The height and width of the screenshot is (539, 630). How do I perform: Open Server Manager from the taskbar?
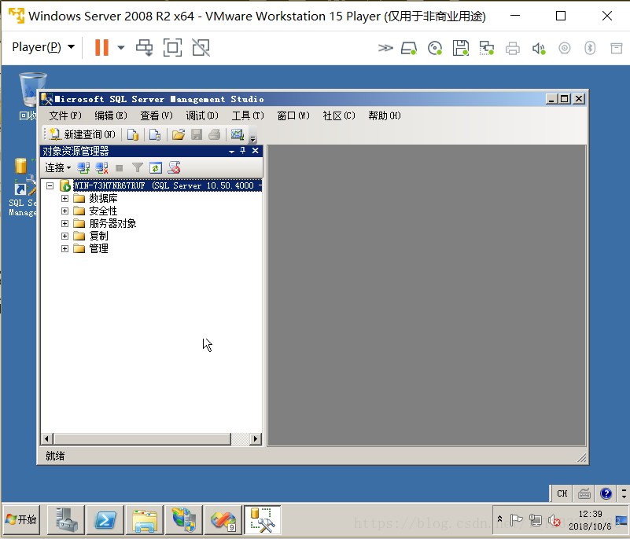pos(66,519)
